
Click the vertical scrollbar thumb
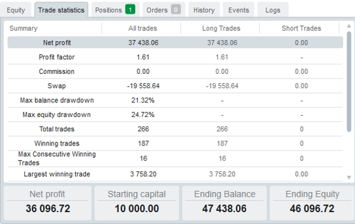tap(349, 82)
